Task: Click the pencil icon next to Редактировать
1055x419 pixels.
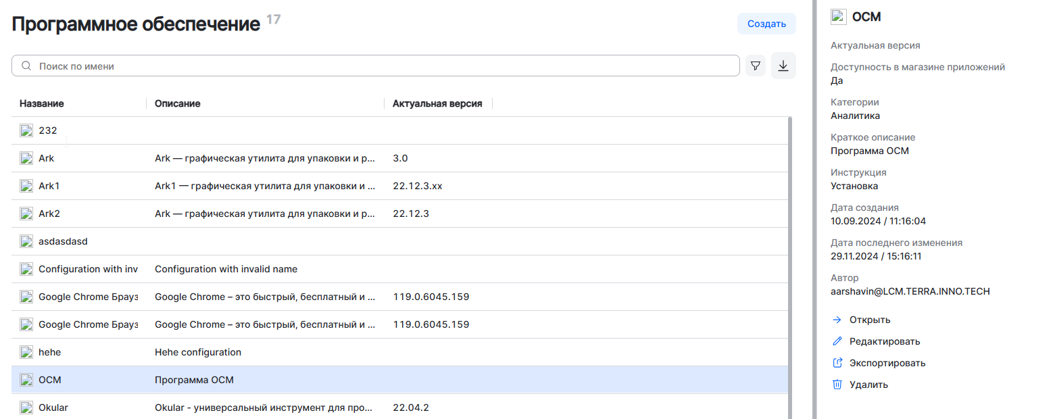Action: [x=837, y=341]
